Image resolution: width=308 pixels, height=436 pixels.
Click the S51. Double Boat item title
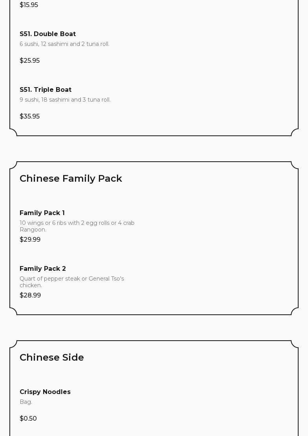pos(47,34)
